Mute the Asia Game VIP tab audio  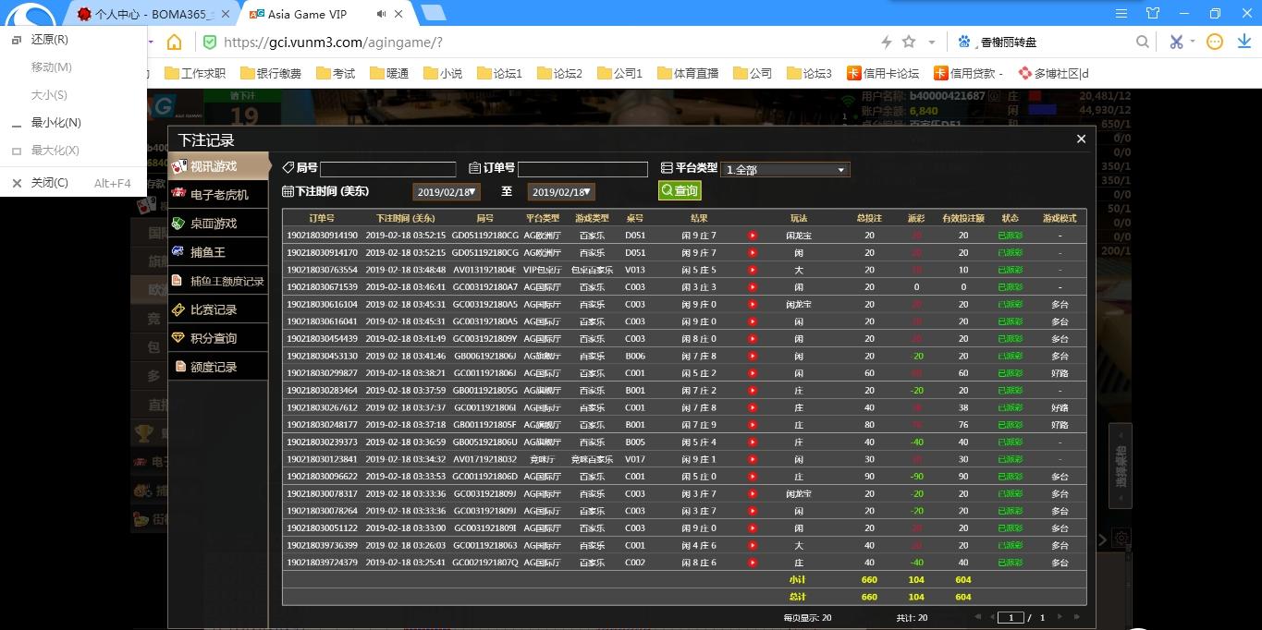[383, 14]
